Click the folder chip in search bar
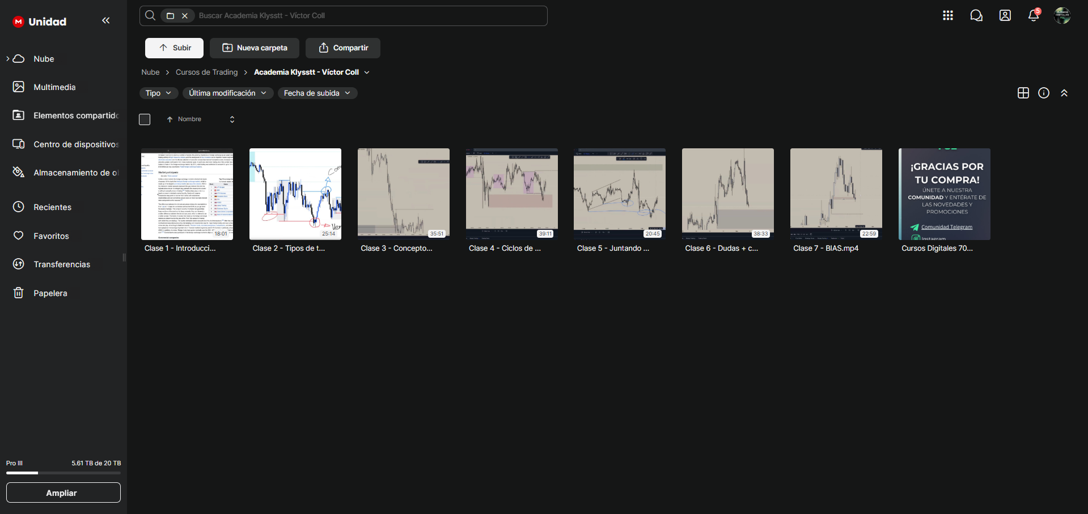1088x514 pixels. pyautogui.click(x=170, y=16)
